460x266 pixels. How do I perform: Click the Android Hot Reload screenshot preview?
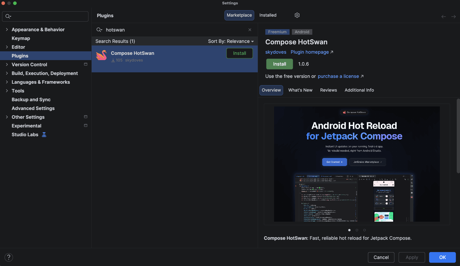357,164
